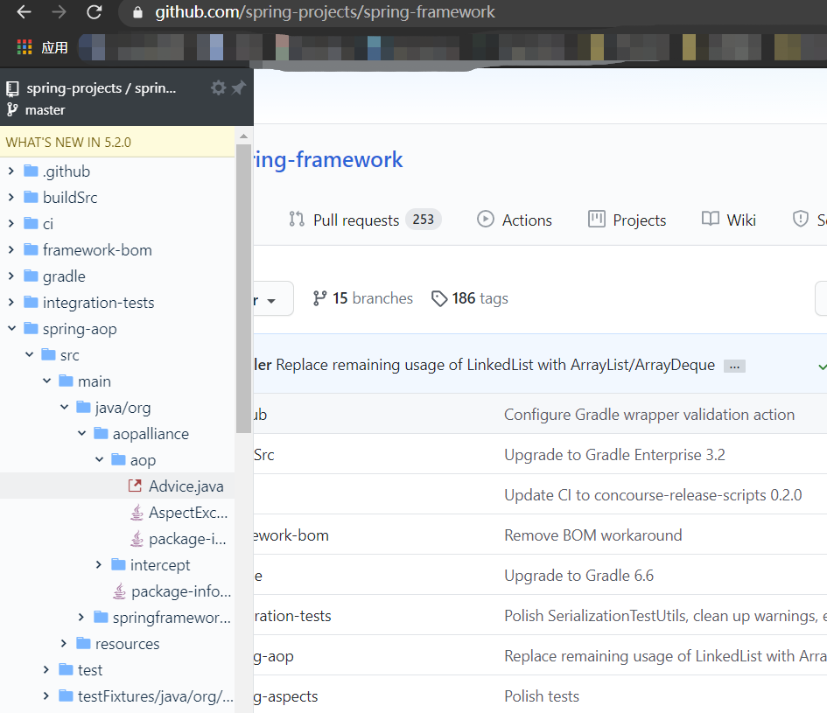The width and height of the screenshot is (827, 713).
Task: Open the apps grid icon in bookmarks bar
Action: (x=25, y=47)
